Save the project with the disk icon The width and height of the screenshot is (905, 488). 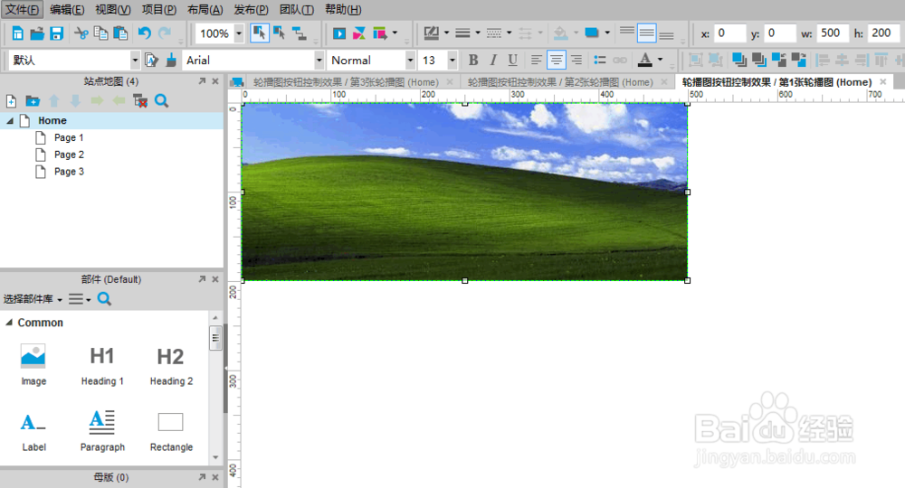[56, 33]
